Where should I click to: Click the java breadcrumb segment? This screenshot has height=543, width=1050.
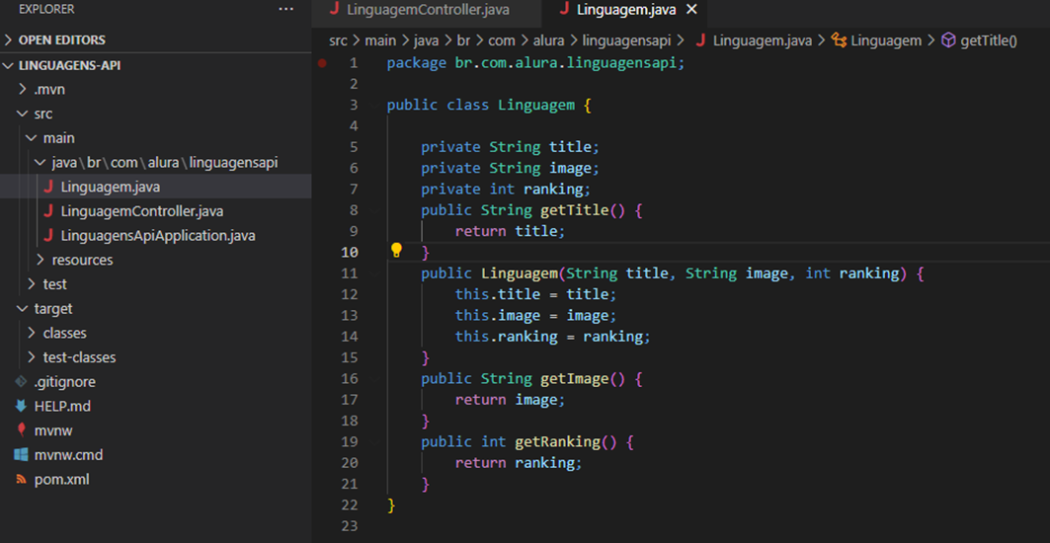[426, 40]
